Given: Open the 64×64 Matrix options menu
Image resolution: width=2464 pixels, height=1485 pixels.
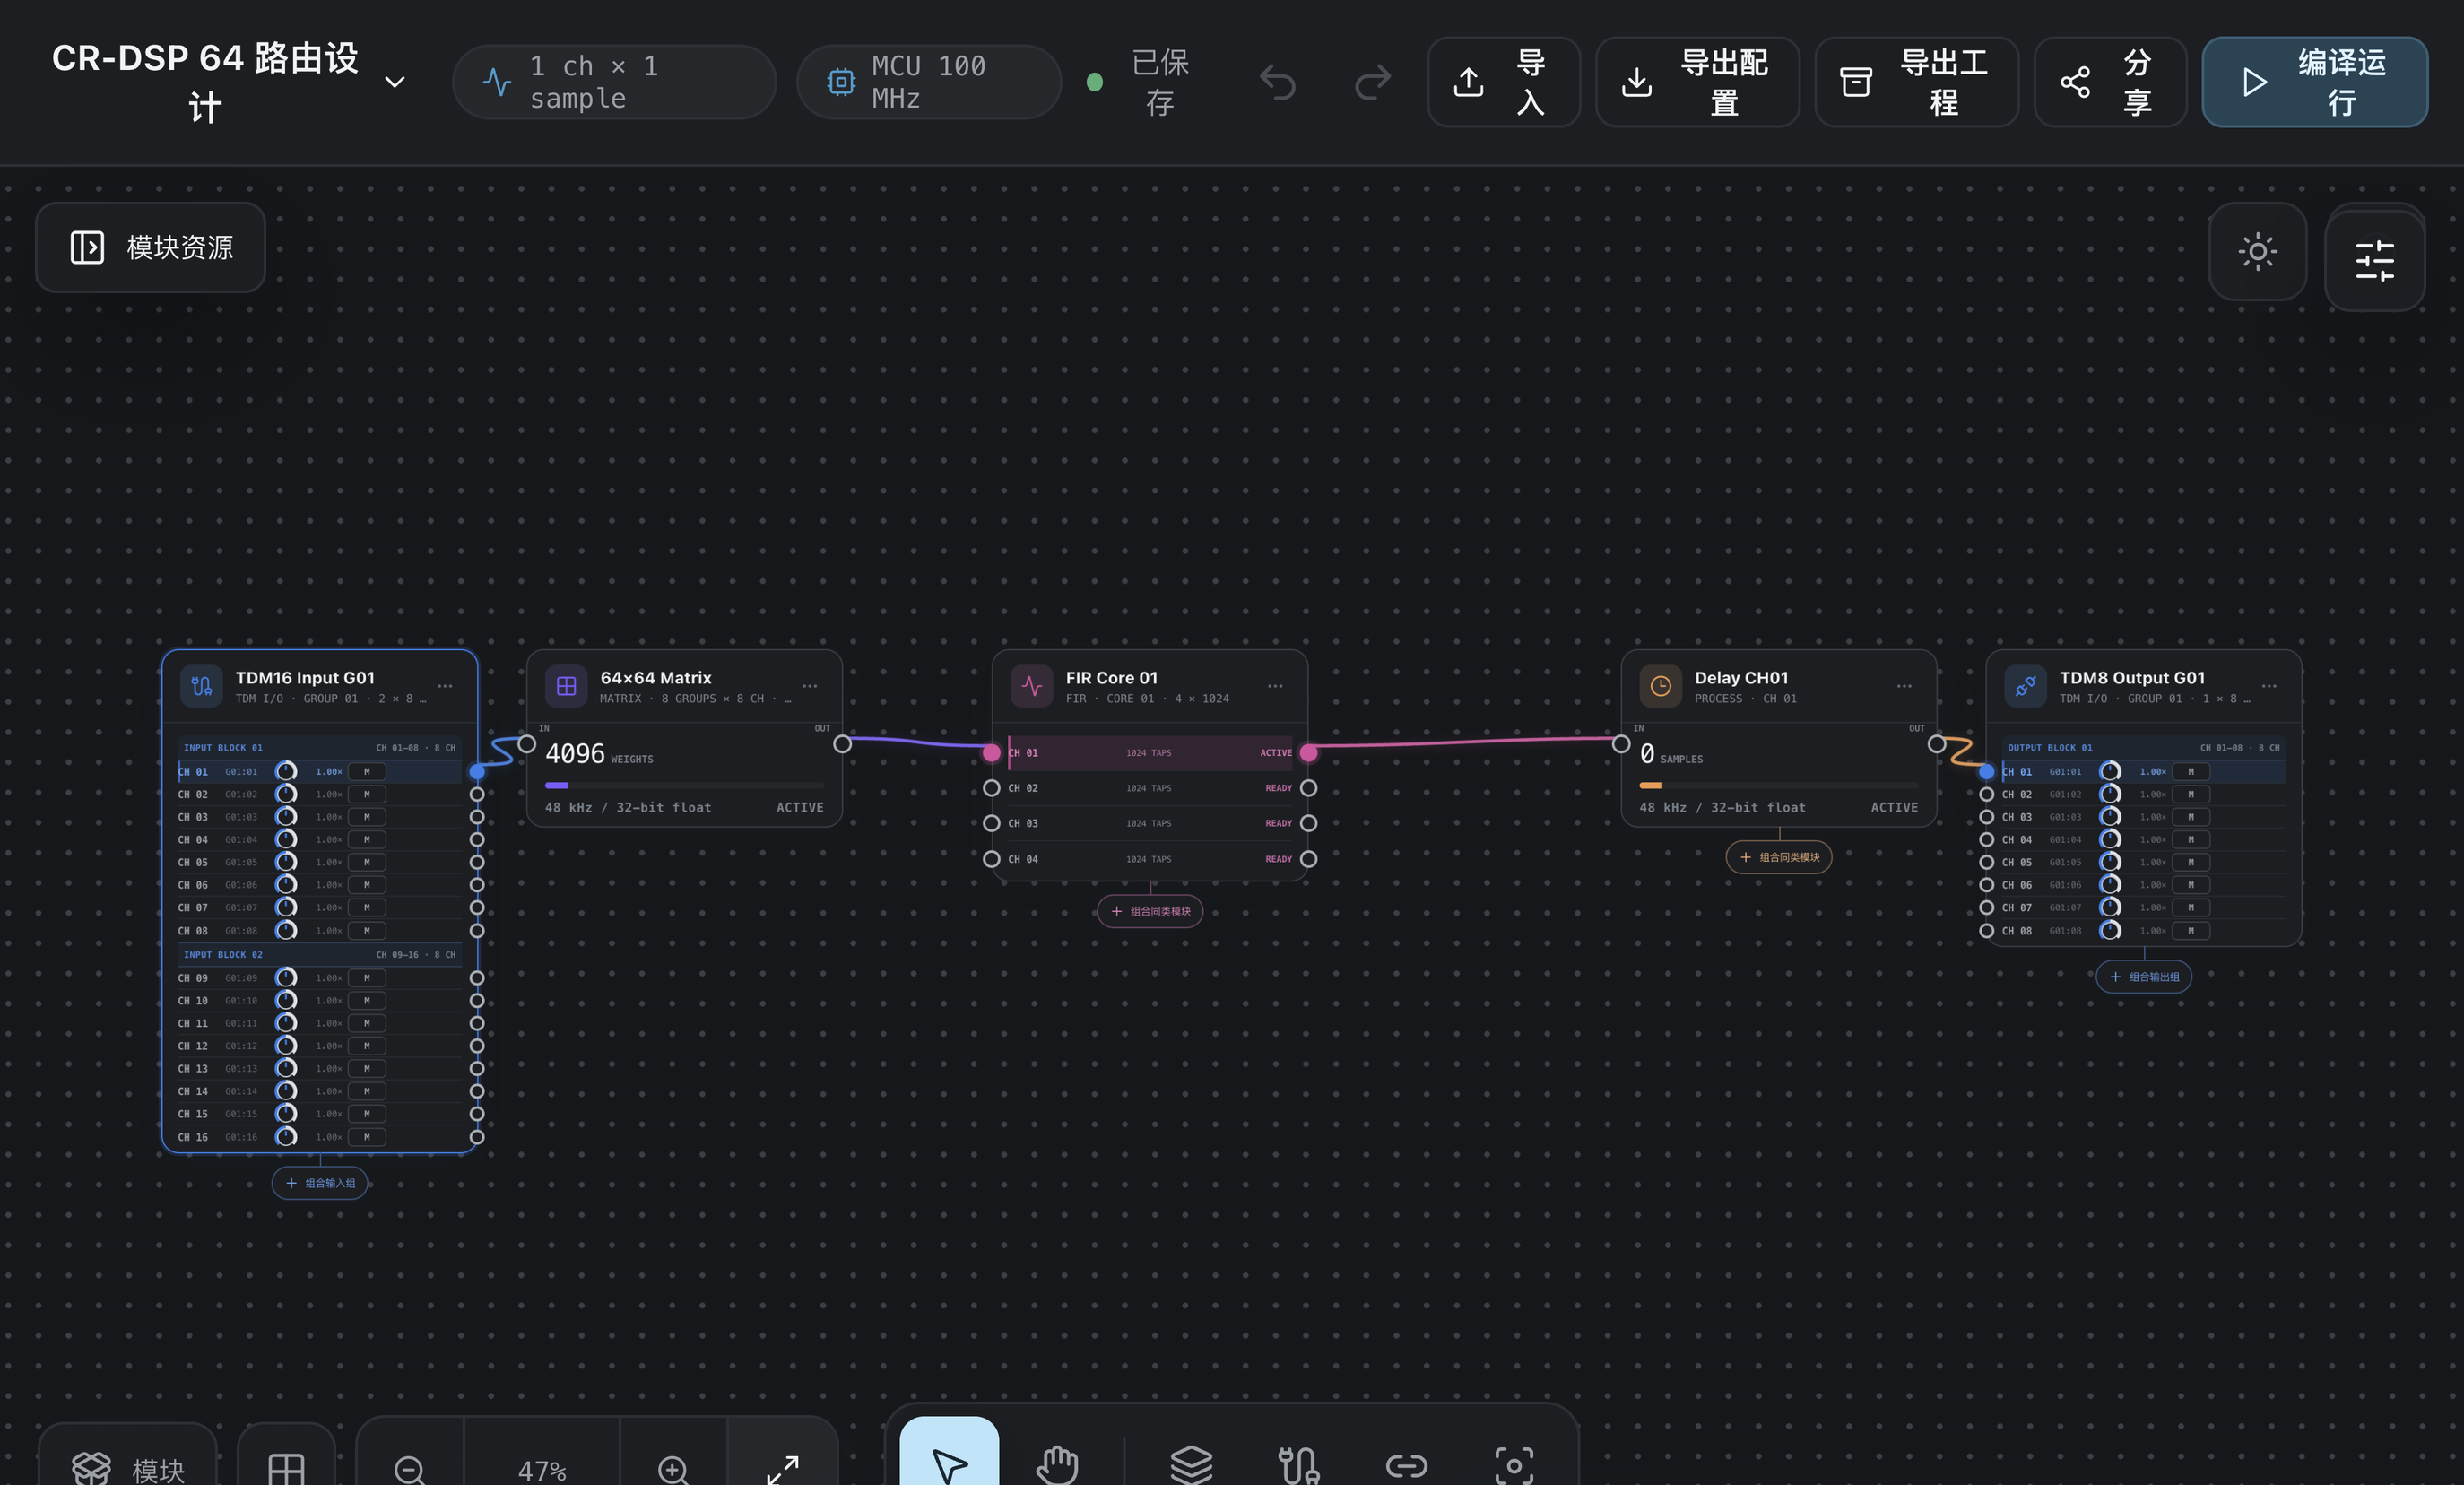Looking at the screenshot, I should (810, 686).
